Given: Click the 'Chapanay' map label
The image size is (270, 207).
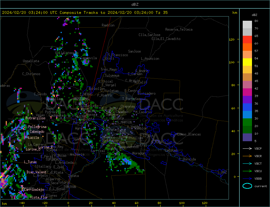Looking at the screenshot, I should (x=128, y=106).
